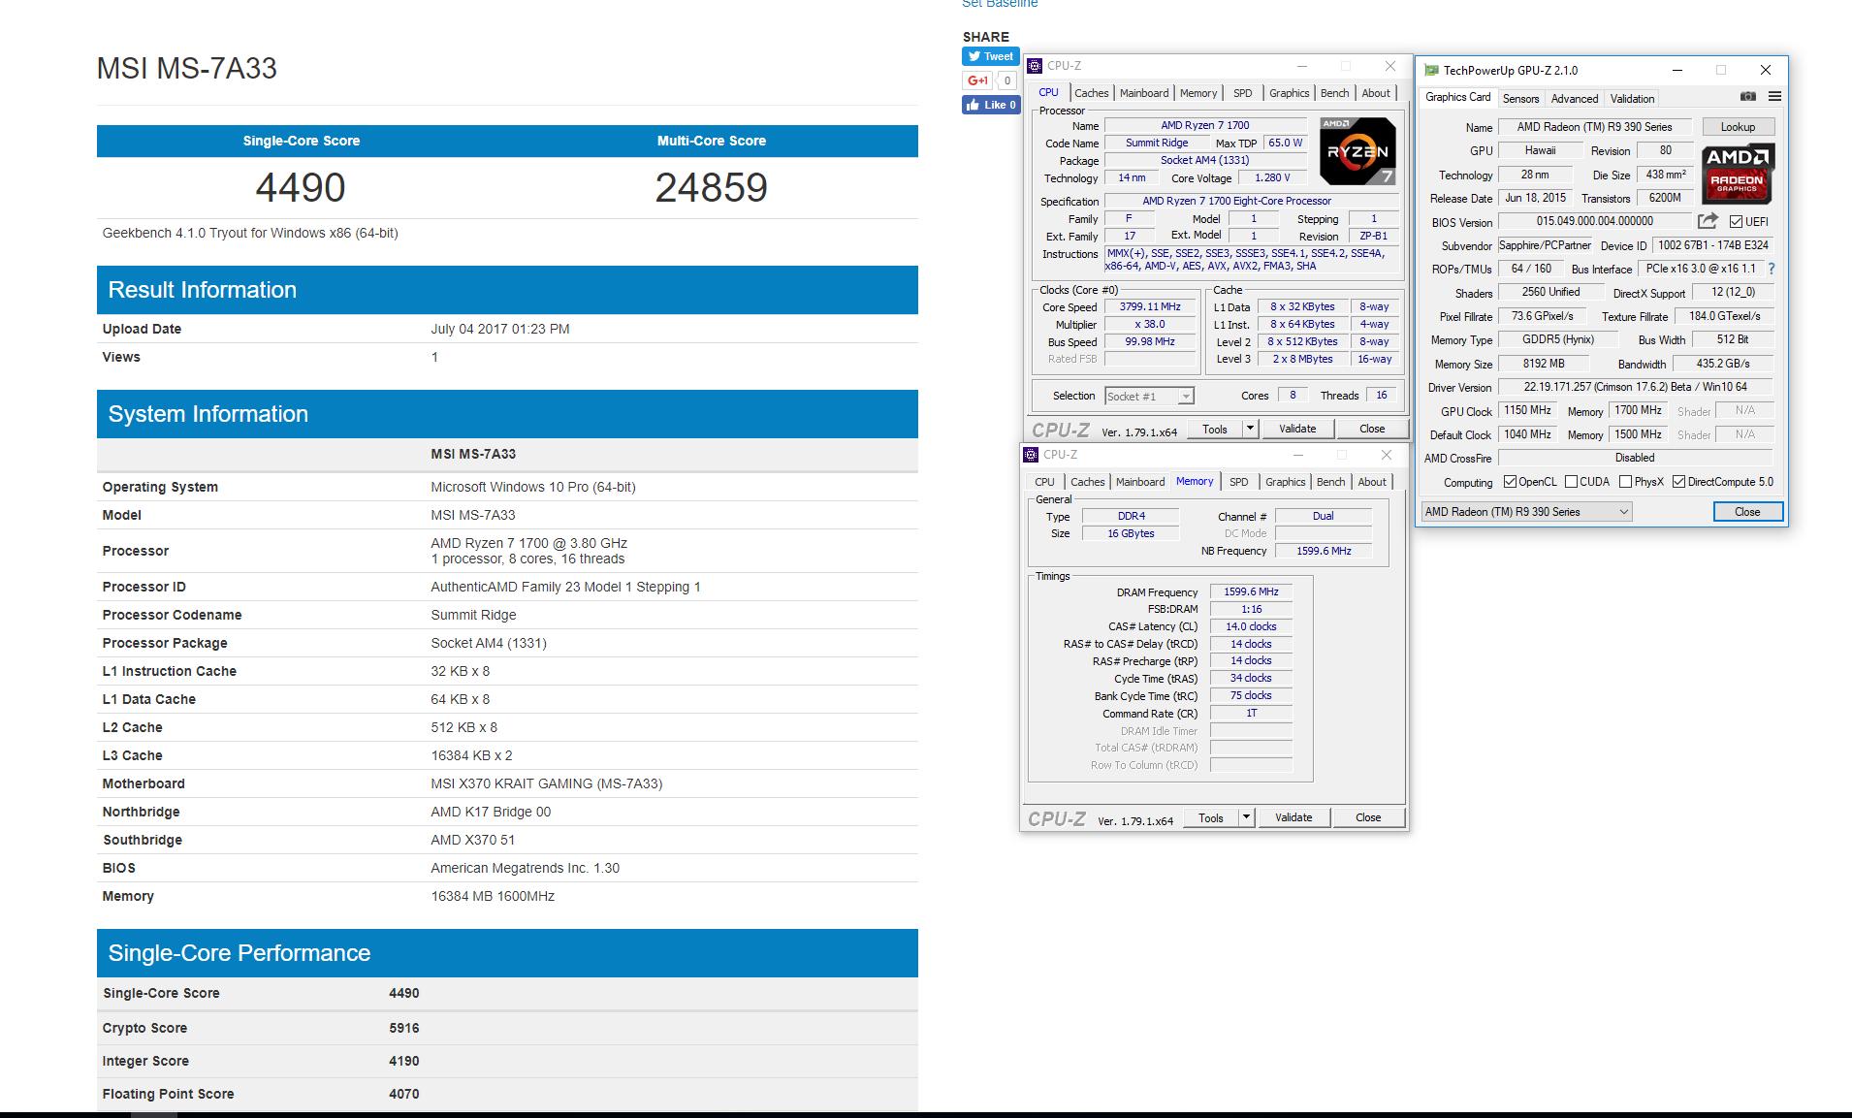Open Bench tab in lower CPU-Z

click(x=1330, y=482)
